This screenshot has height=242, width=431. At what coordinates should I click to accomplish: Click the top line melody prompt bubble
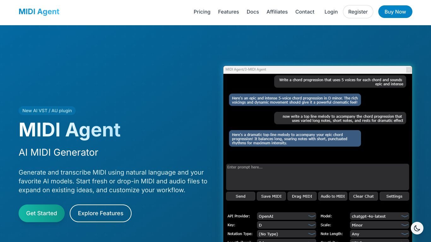click(340, 118)
